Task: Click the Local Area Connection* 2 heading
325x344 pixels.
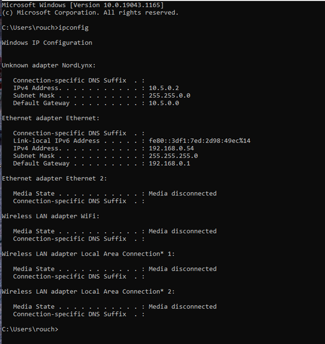Action: 88,292
